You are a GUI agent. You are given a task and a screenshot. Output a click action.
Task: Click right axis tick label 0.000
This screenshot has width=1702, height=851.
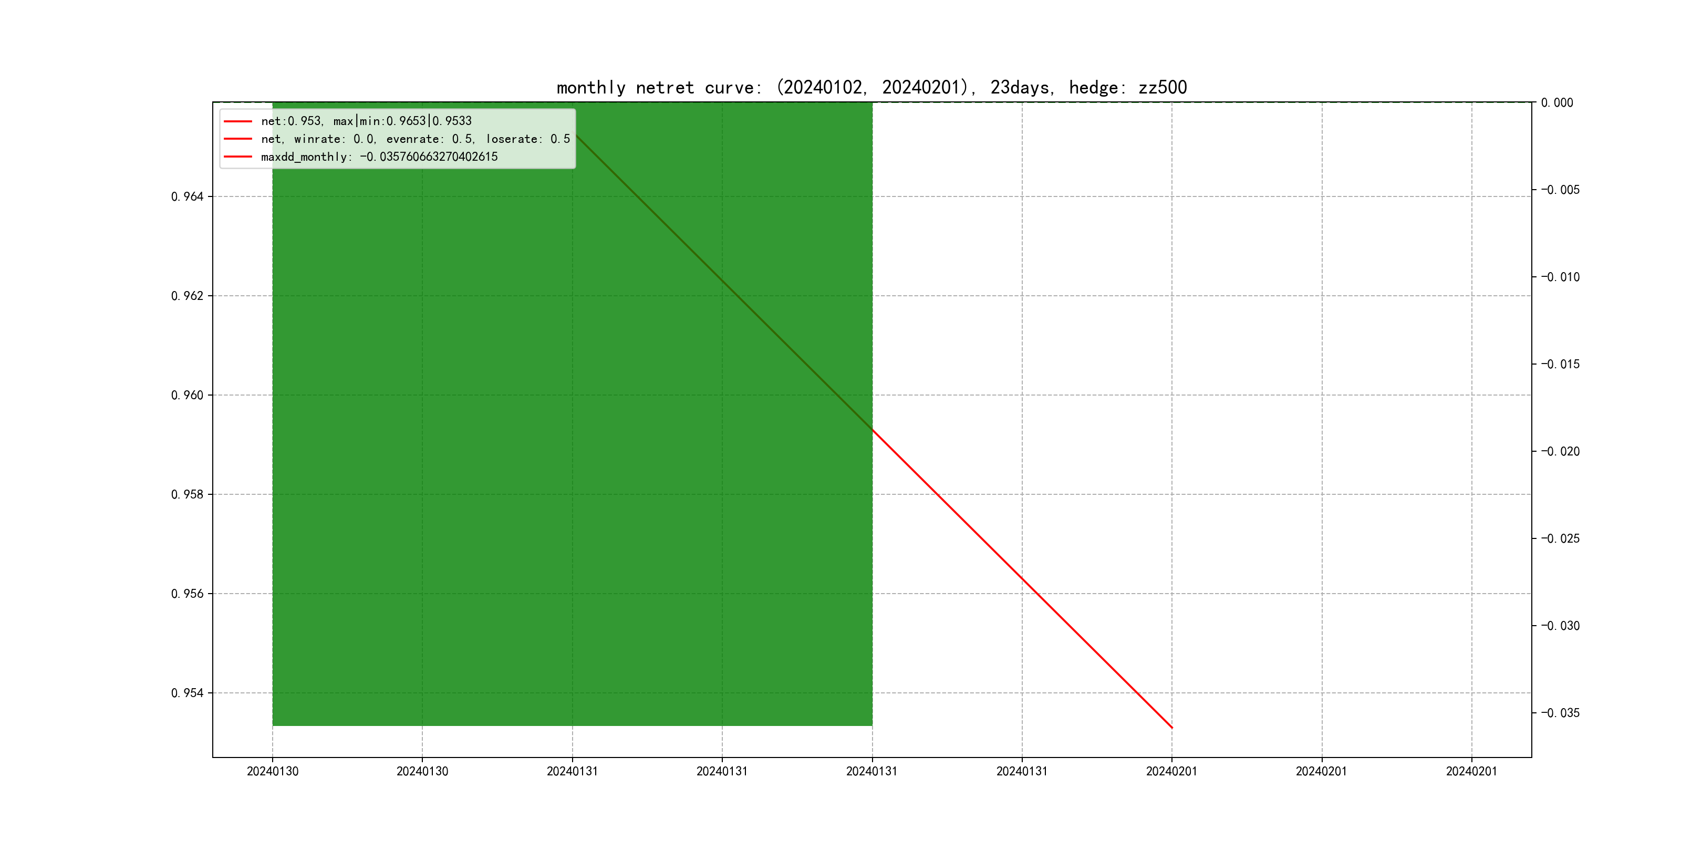1556,102
